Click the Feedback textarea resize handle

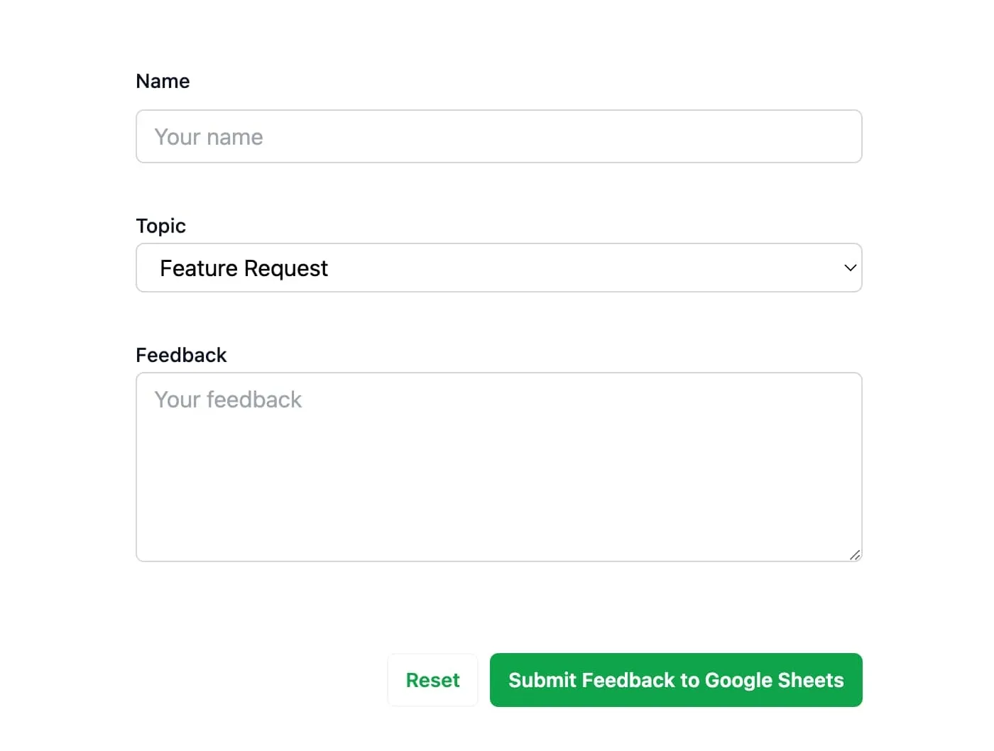[855, 555]
